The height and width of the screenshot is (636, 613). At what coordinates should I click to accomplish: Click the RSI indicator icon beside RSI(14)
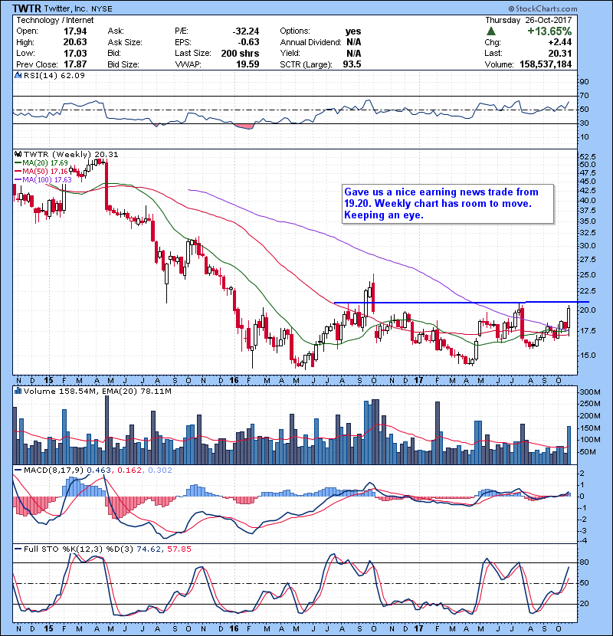tap(18, 75)
